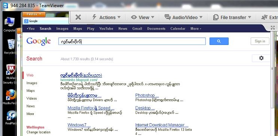The width and height of the screenshot is (278, 136).
Task: Open the Mozilla Firefox Speed sitelink
Action: 91,108
